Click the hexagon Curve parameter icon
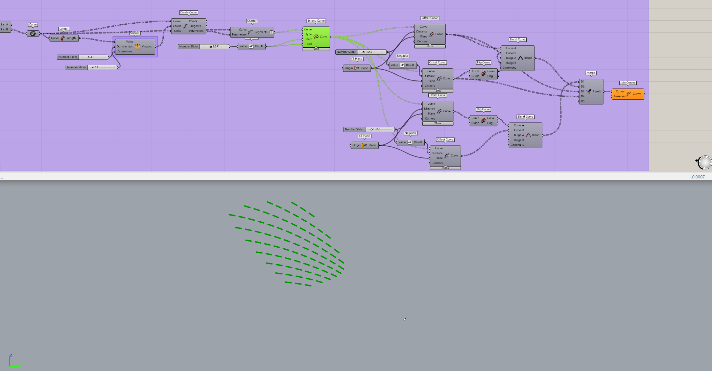712x371 pixels. pos(33,33)
